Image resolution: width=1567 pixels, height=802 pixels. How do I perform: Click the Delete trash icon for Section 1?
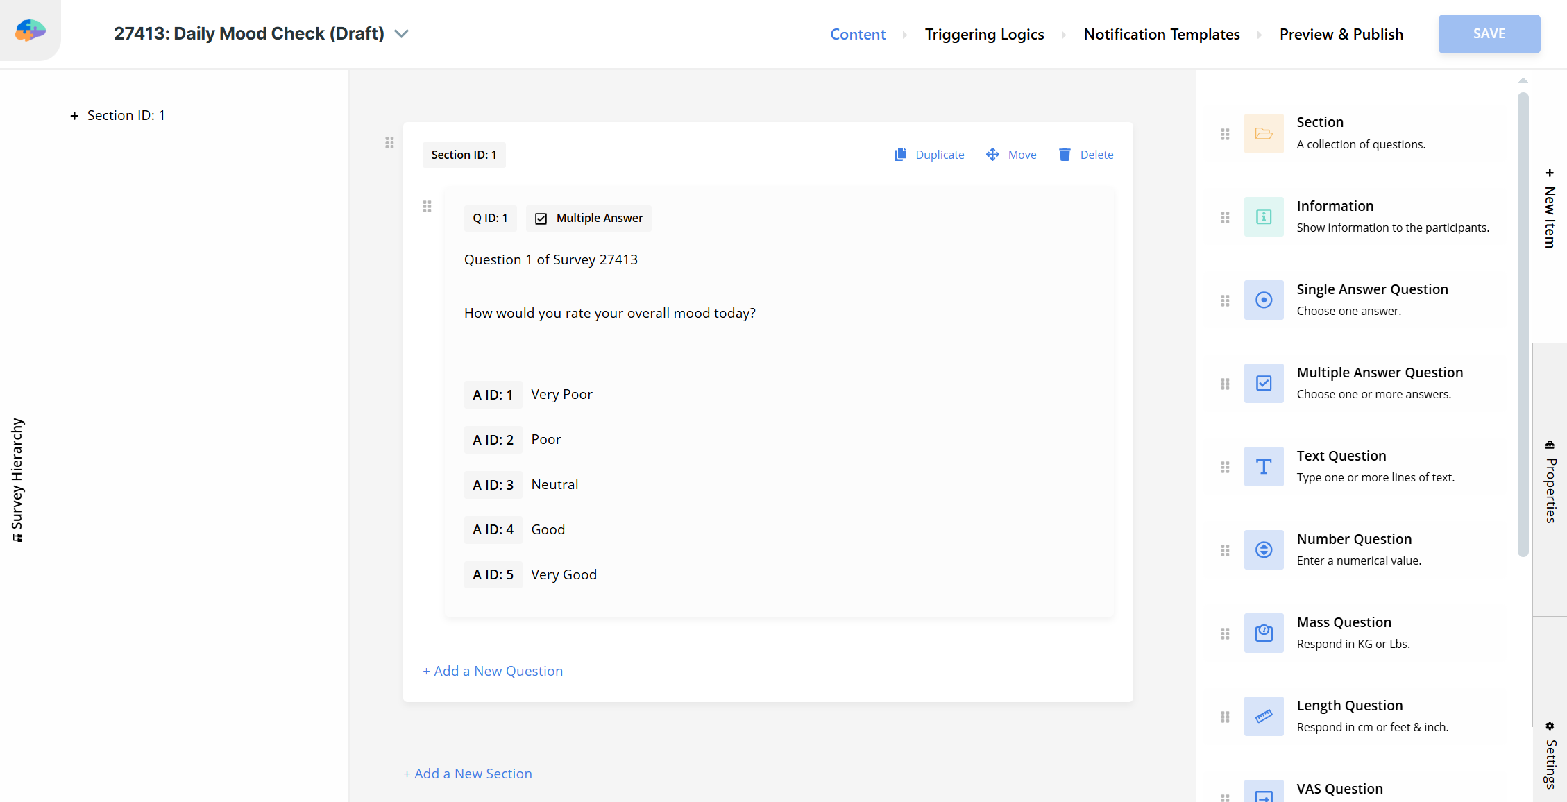[x=1065, y=155]
